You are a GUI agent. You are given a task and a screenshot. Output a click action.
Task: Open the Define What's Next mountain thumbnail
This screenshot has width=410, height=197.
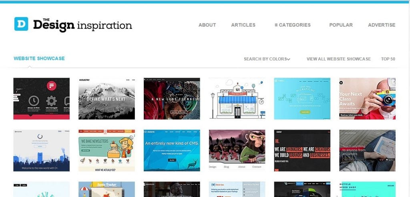click(107, 98)
